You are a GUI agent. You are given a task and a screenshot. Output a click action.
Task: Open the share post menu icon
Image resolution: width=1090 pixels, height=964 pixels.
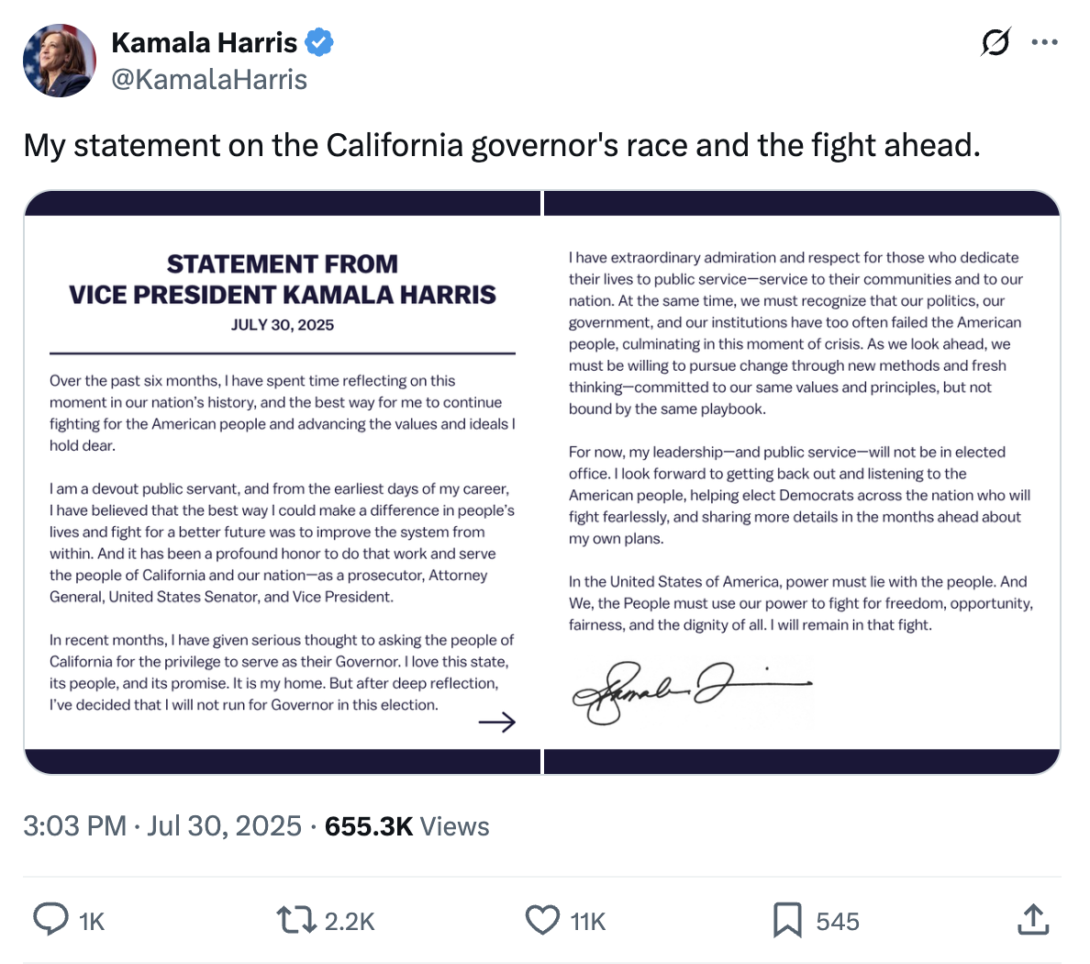pyautogui.click(x=1033, y=919)
